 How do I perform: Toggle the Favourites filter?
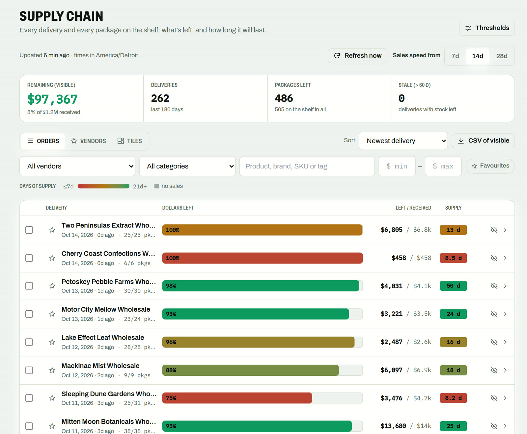click(x=490, y=166)
